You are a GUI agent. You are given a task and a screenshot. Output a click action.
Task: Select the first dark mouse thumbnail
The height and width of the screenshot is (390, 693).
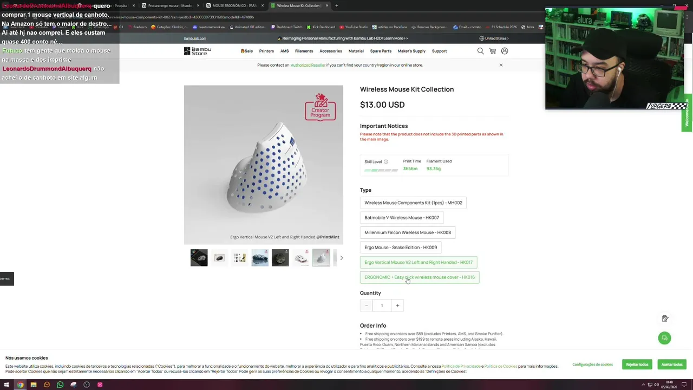click(x=199, y=258)
